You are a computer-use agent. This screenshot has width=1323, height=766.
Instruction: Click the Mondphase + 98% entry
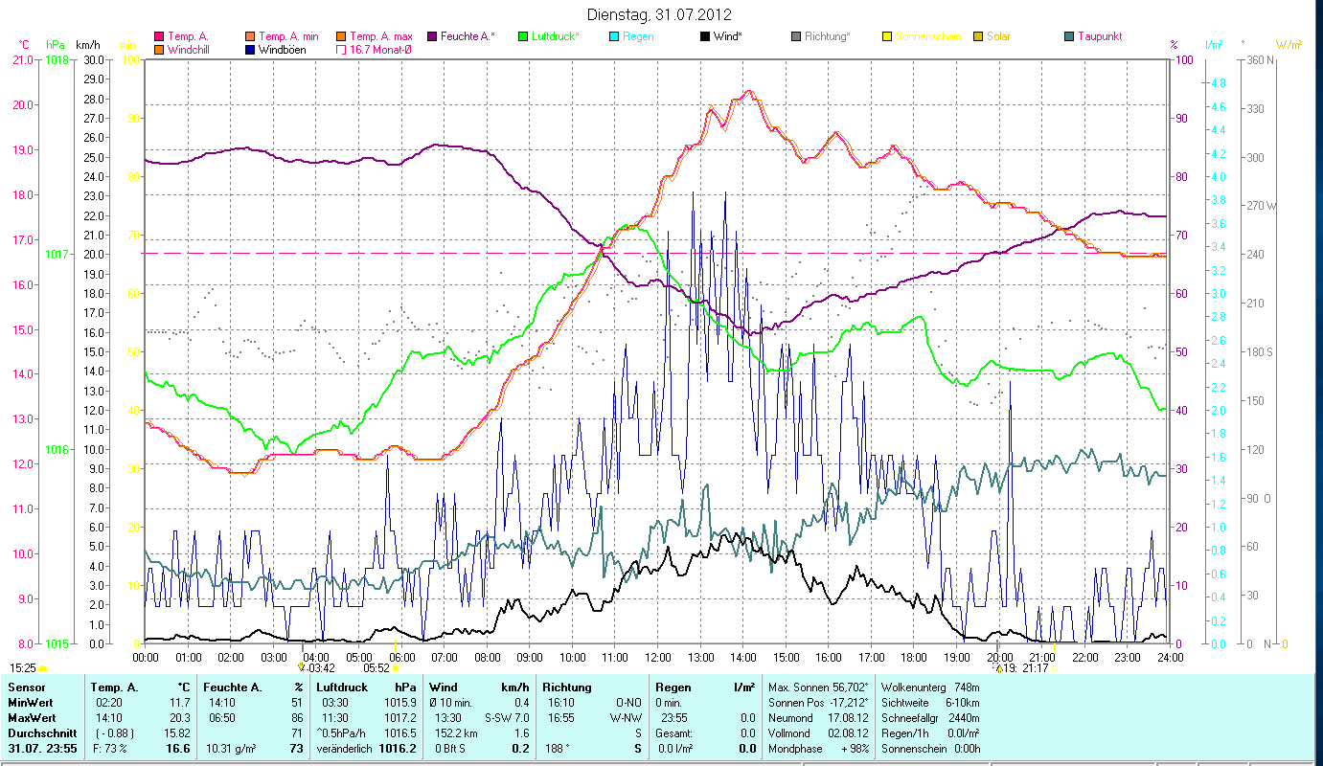point(818,749)
